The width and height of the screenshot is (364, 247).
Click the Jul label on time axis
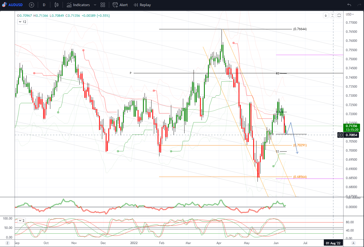coord(305,243)
